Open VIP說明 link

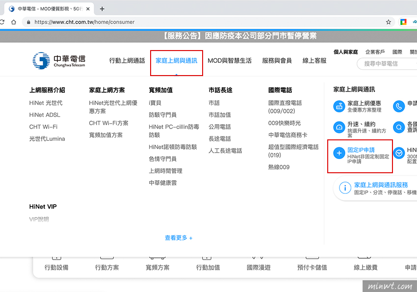coord(39,219)
